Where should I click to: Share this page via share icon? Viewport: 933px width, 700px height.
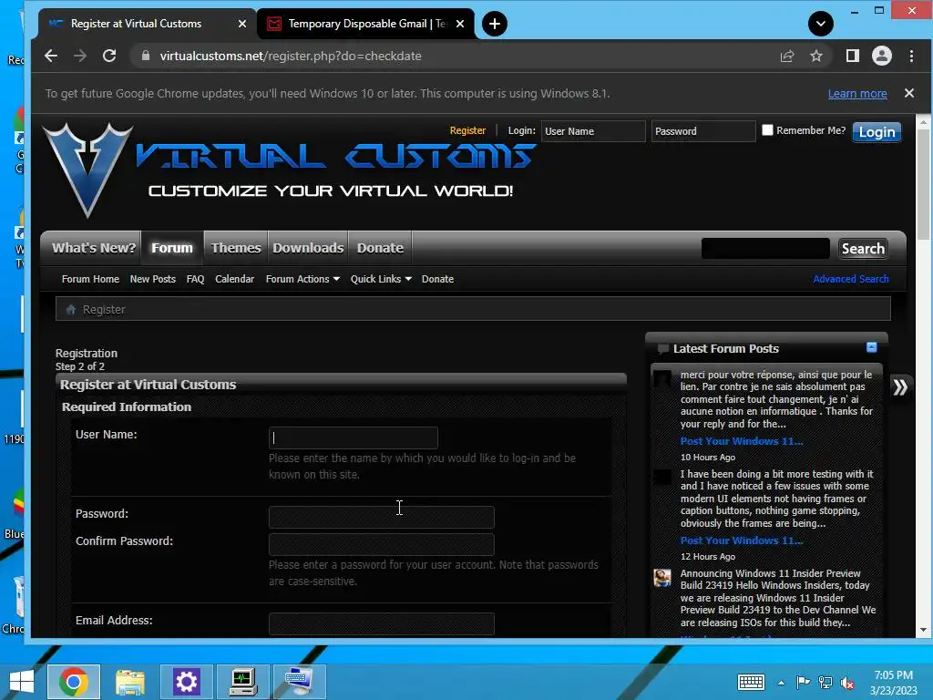pos(787,56)
